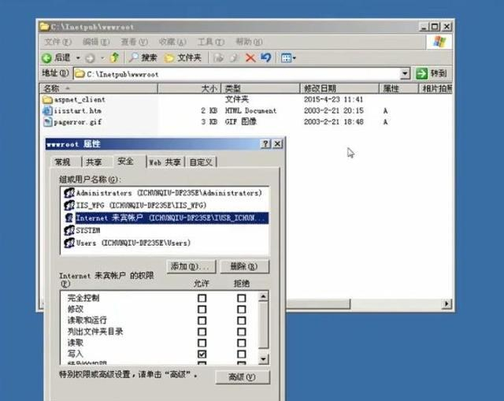Open the Views dropdown arrow
This screenshot has width=504, height=401.
(294, 58)
